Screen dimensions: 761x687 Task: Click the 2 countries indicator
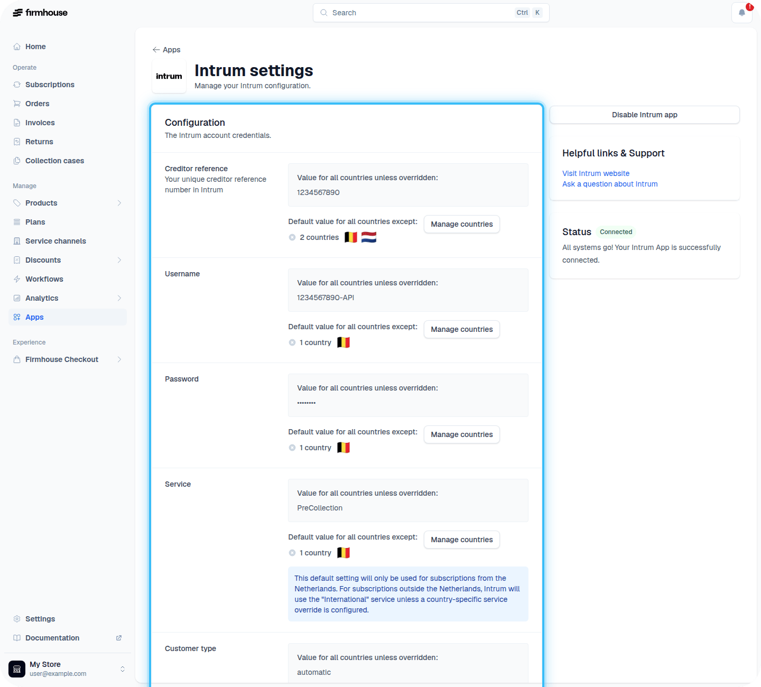(314, 237)
